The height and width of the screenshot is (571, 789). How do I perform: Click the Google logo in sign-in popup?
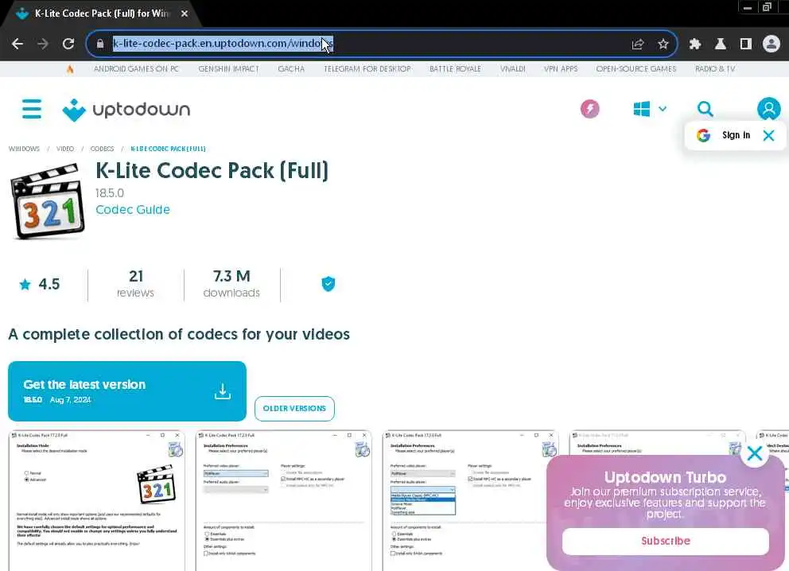(703, 135)
